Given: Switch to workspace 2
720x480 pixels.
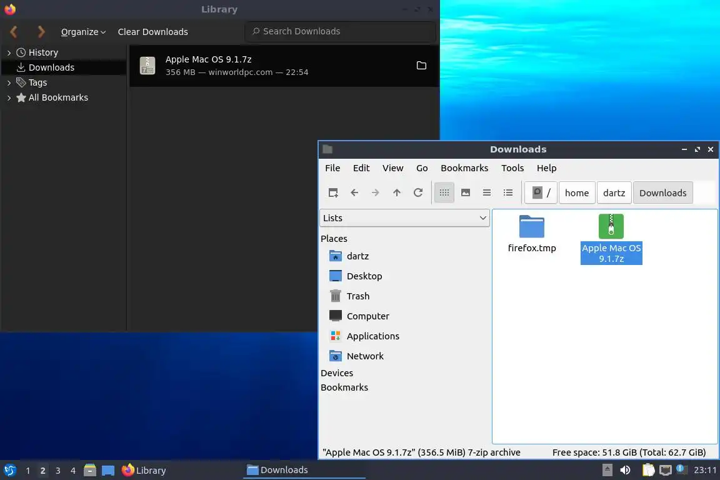Looking at the screenshot, I should tap(42, 471).
